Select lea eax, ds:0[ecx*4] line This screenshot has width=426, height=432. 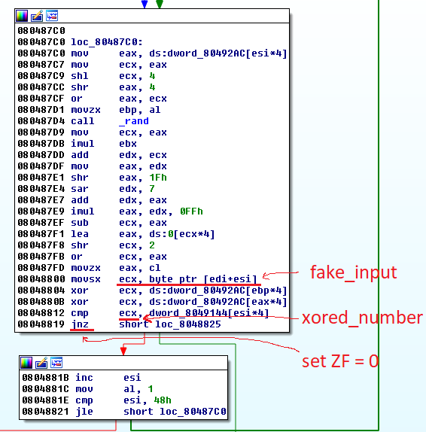(116, 234)
